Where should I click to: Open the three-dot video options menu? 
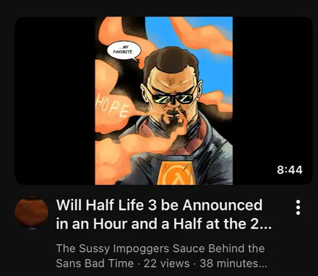(298, 207)
